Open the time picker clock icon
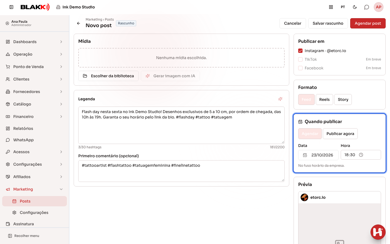The image size is (390, 244). (361, 155)
